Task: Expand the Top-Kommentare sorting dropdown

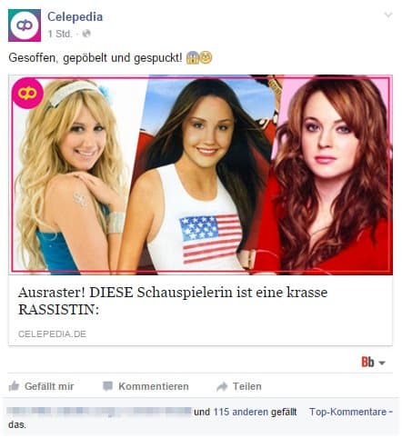Action: pos(351,412)
